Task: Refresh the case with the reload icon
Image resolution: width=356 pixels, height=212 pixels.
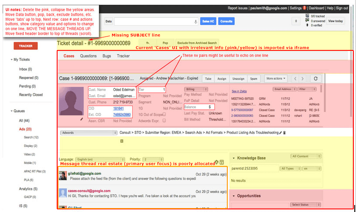Action: [x=315, y=79]
